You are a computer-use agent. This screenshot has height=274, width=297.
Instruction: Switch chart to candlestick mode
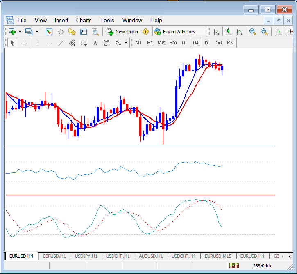pyautogui.click(x=227, y=32)
